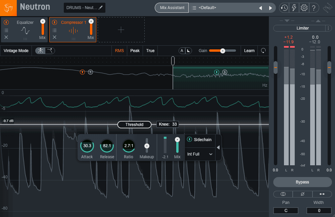Go to the next preset arrow

pos(270,8)
